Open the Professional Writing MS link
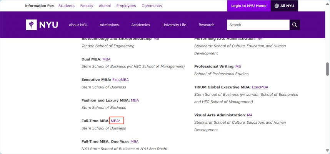Image resolution: width=330 pixels, height=154 pixels. coord(238,66)
